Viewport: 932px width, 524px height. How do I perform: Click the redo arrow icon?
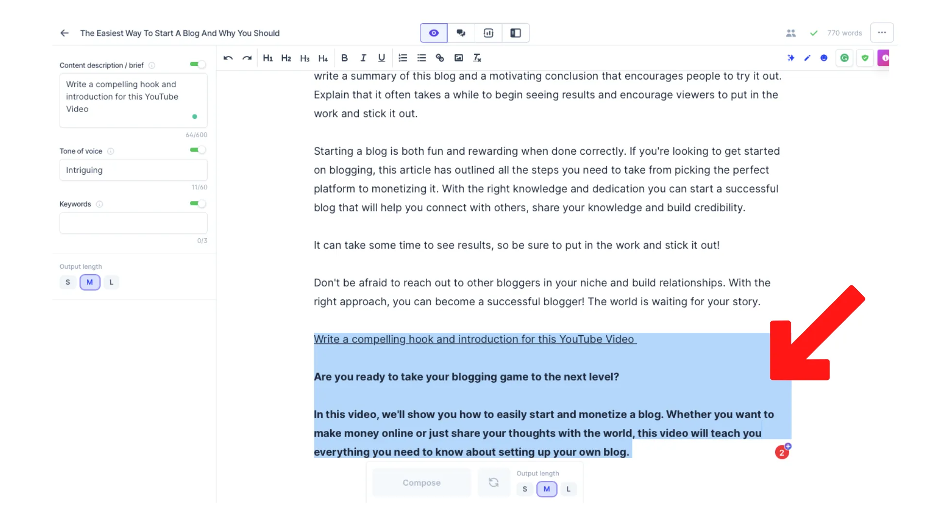click(x=247, y=58)
